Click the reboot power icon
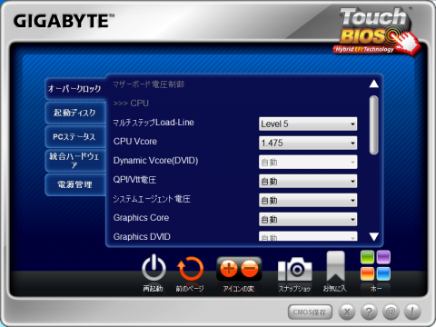Image resolution: width=436 pixels, height=327 pixels. [154, 268]
